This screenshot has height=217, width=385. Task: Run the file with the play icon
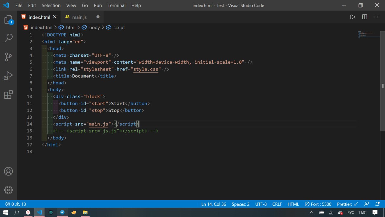point(353,17)
